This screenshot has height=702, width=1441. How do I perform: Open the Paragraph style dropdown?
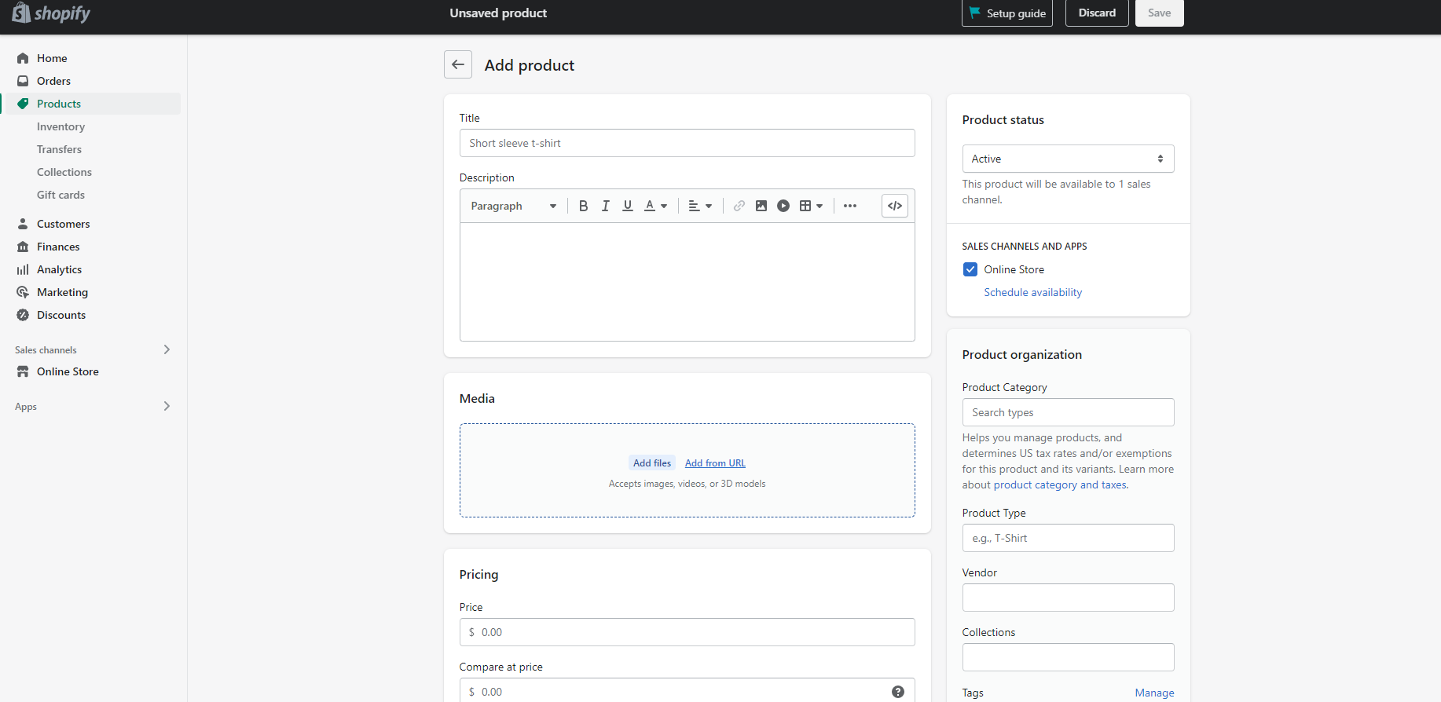coord(513,206)
